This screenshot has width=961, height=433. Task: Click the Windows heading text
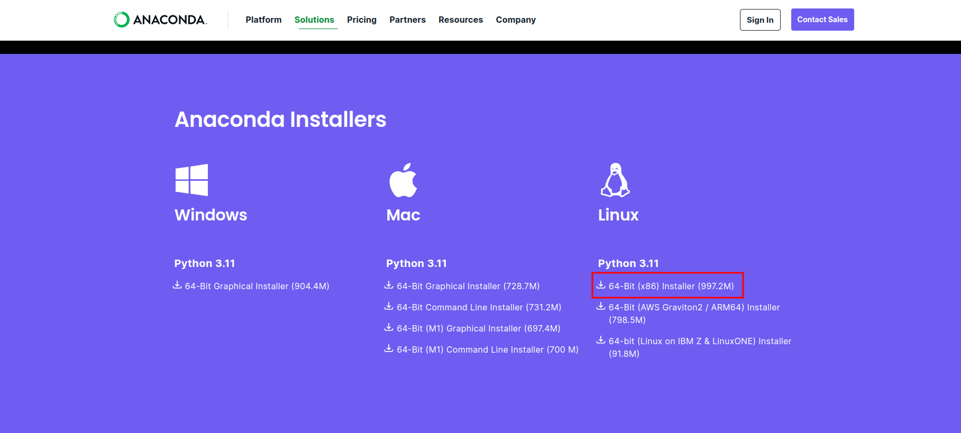coord(210,215)
